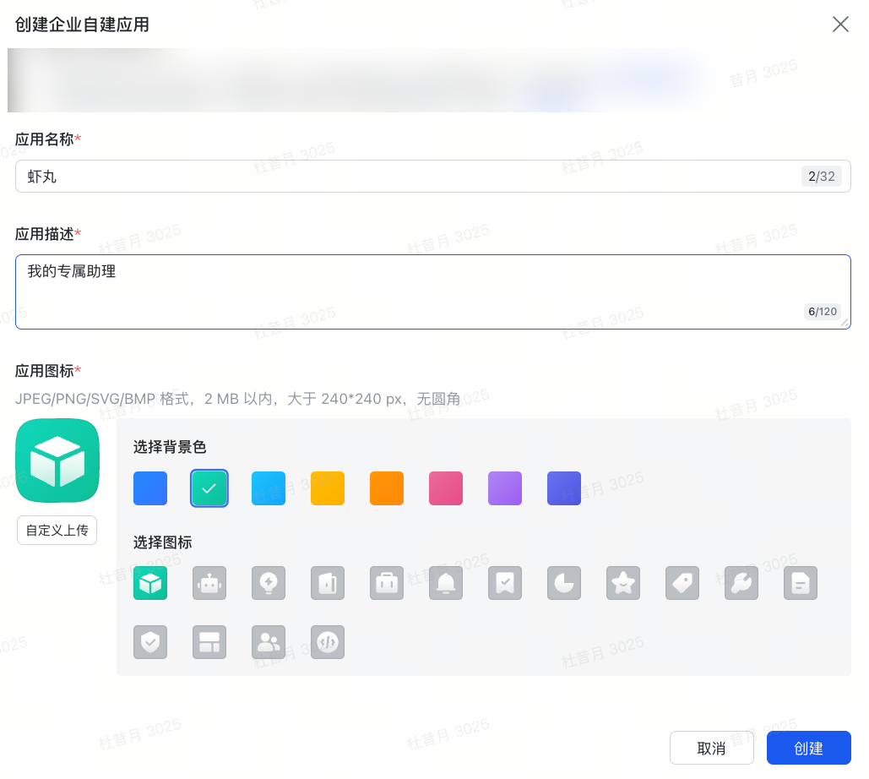The width and height of the screenshot is (869, 779).
Task: Choose the blue background color
Action: pos(150,488)
